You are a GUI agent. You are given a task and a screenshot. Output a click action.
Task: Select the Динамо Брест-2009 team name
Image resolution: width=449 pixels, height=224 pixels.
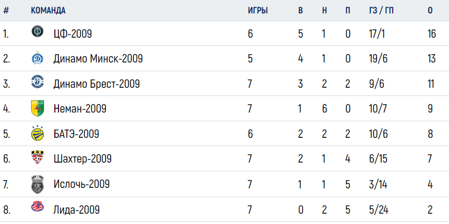pyautogui.click(x=97, y=84)
